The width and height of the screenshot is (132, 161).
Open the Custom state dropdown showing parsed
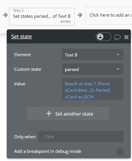pos(93,69)
